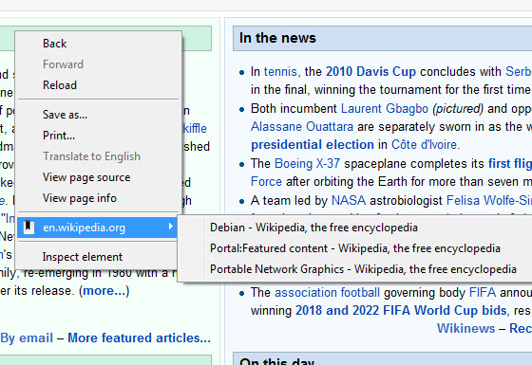
Task: Click the bookmark icon beside en.wikipedia.org
Action: click(28, 228)
